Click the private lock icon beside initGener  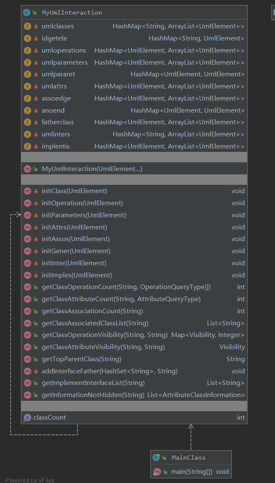(36, 251)
